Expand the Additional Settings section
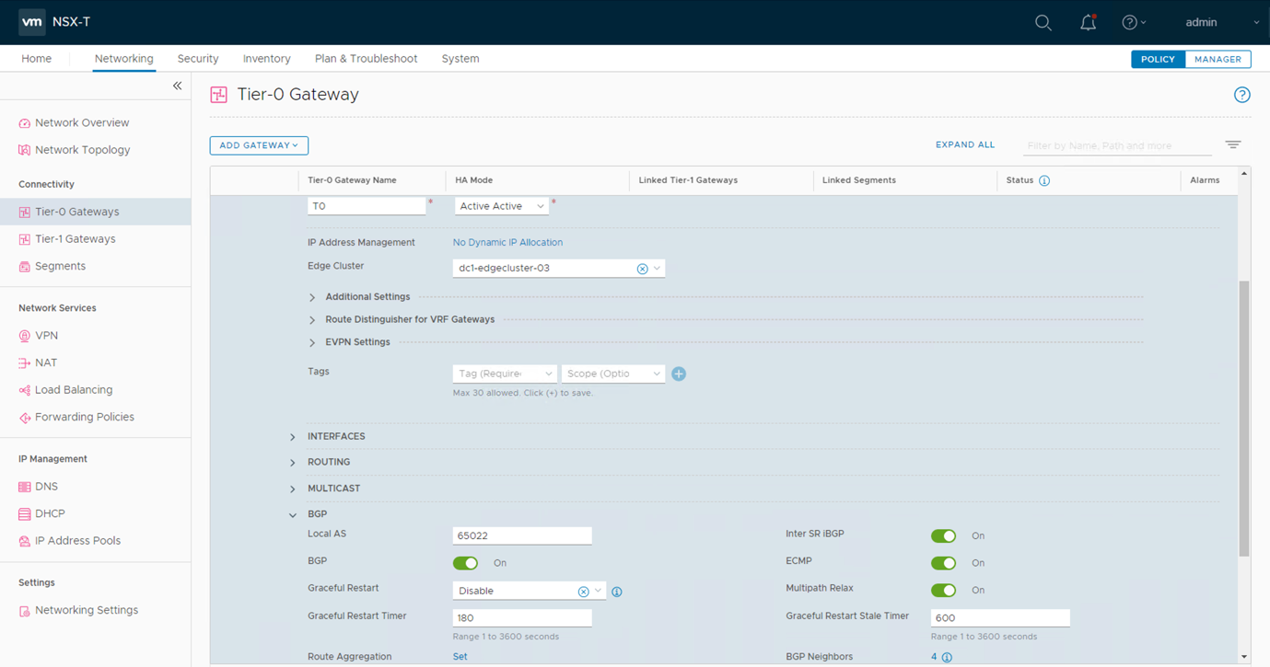Screen dimensions: 1270x667 pyautogui.click(x=312, y=297)
